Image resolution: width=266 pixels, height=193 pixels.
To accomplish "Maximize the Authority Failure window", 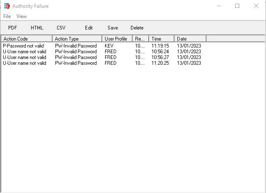I will [237, 6].
